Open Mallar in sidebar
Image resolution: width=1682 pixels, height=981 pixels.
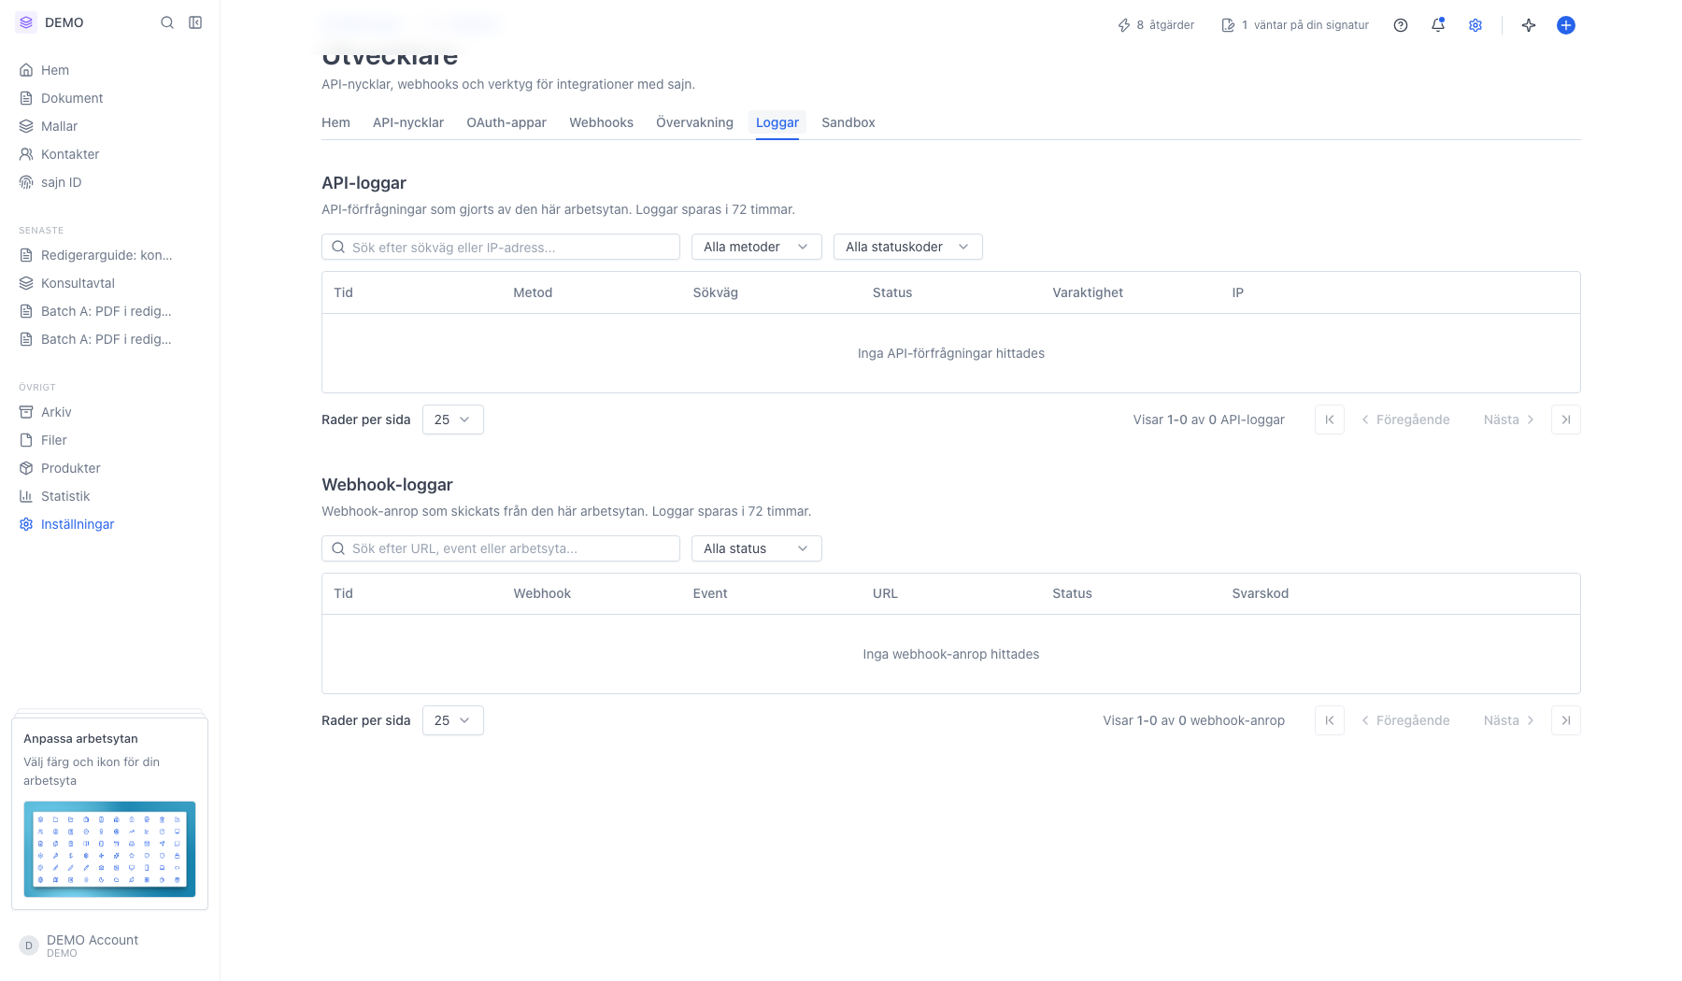(110, 126)
